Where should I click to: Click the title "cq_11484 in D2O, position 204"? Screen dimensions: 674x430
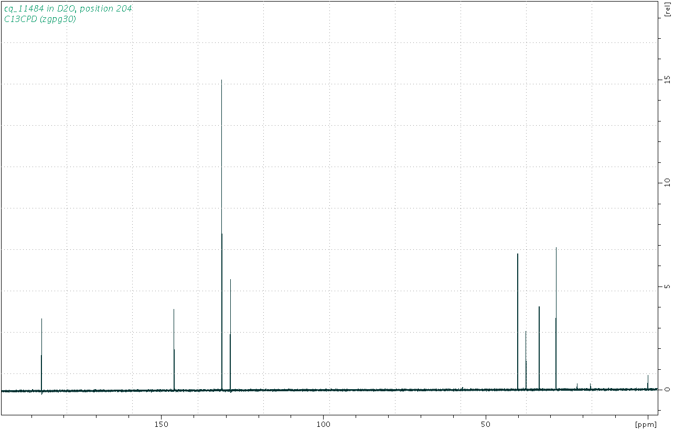click(68, 9)
